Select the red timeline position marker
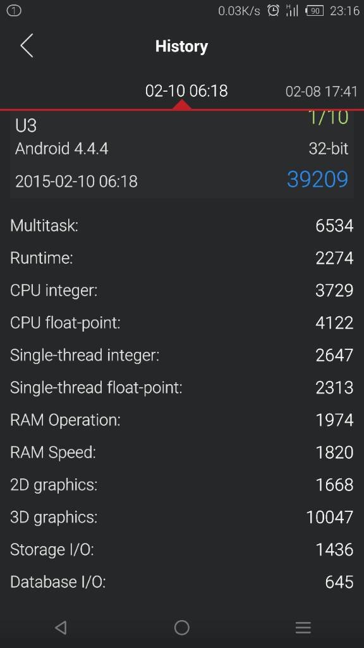 pyautogui.click(x=182, y=105)
